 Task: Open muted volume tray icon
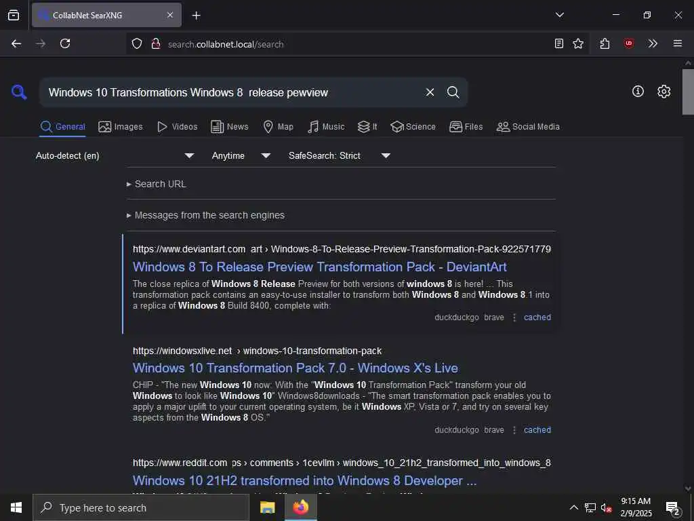click(606, 507)
